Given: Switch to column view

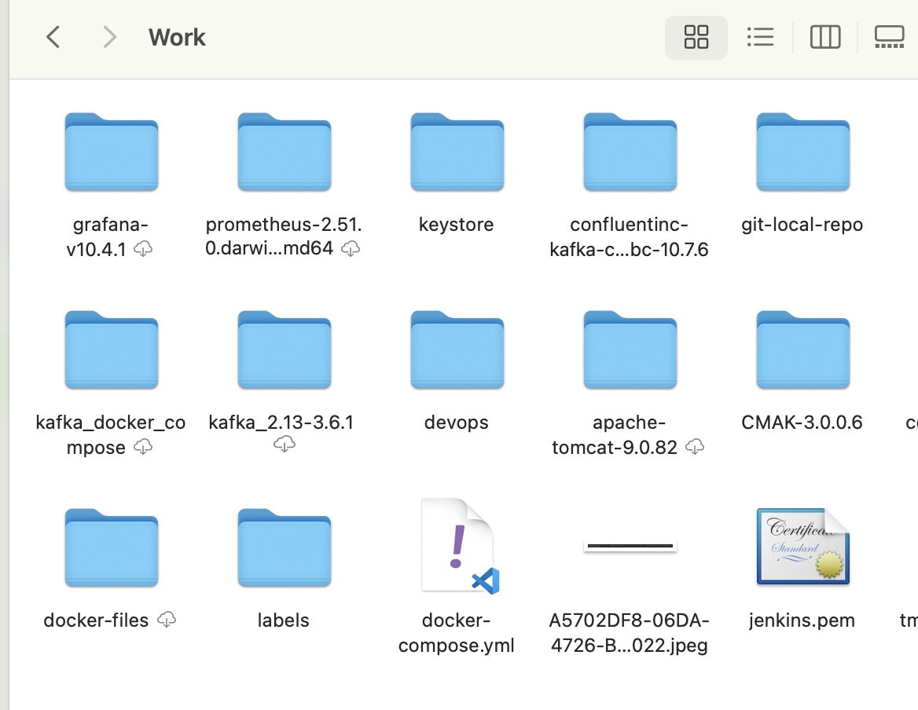Looking at the screenshot, I should tap(825, 37).
